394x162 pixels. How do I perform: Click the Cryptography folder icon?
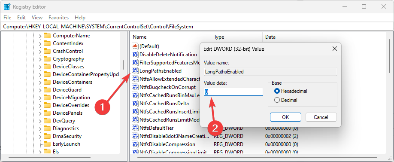click(47, 59)
